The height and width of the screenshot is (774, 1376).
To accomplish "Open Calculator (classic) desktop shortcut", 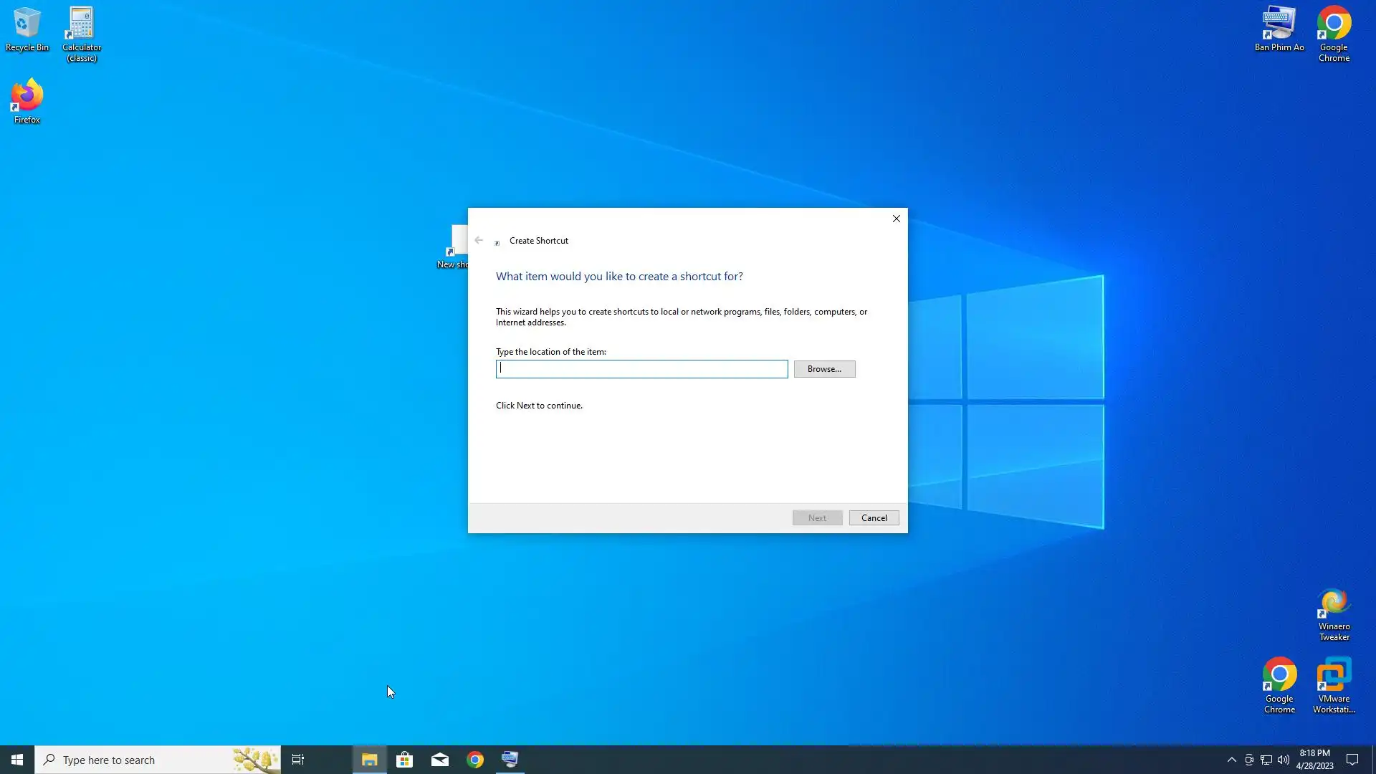I will (82, 33).
